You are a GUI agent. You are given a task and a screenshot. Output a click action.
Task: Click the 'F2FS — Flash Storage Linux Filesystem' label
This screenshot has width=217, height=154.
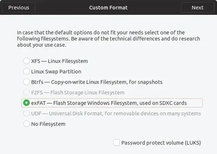(78, 93)
